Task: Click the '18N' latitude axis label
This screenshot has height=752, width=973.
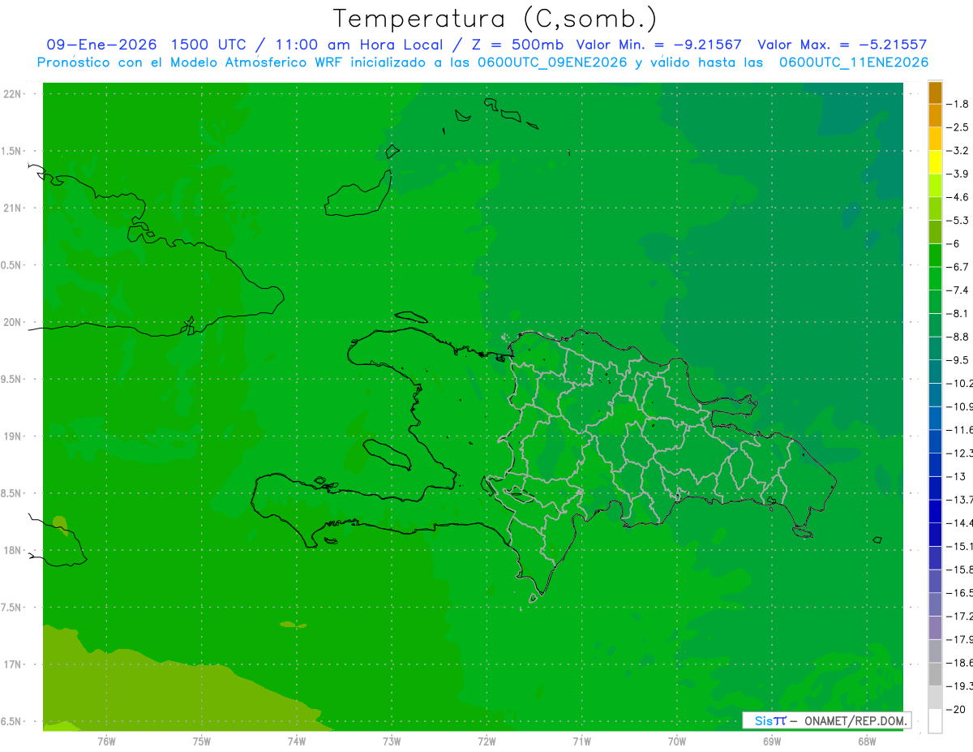Action: coord(12,550)
